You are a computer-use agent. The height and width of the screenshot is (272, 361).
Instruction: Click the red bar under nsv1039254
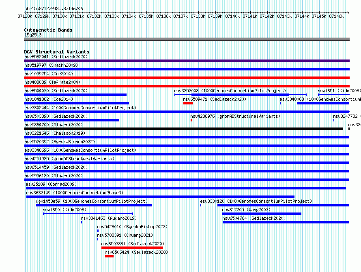pos(187,78)
